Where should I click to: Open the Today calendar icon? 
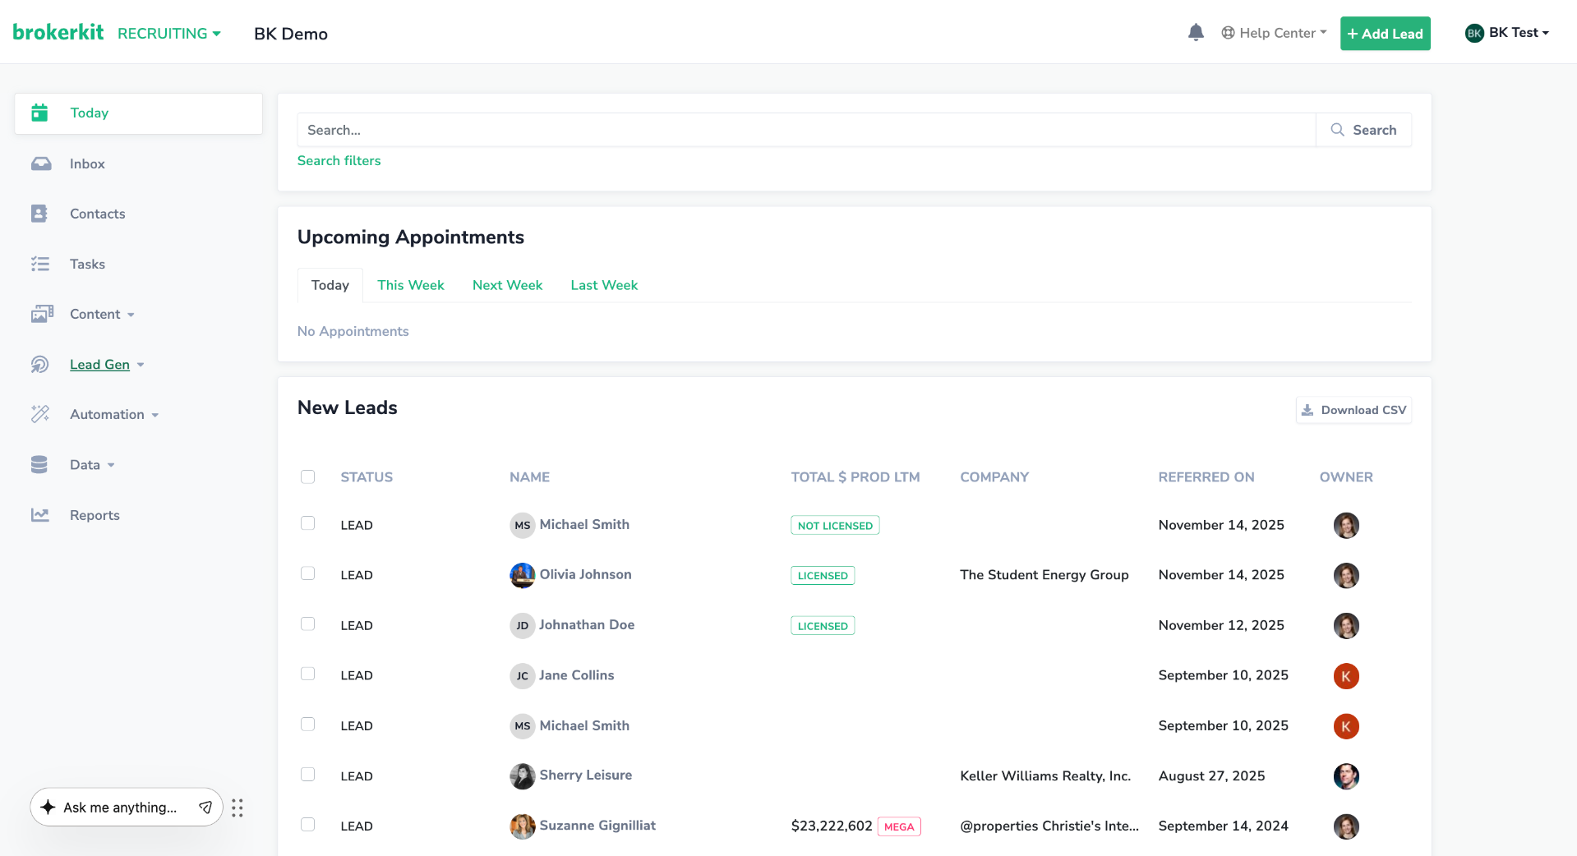click(39, 113)
